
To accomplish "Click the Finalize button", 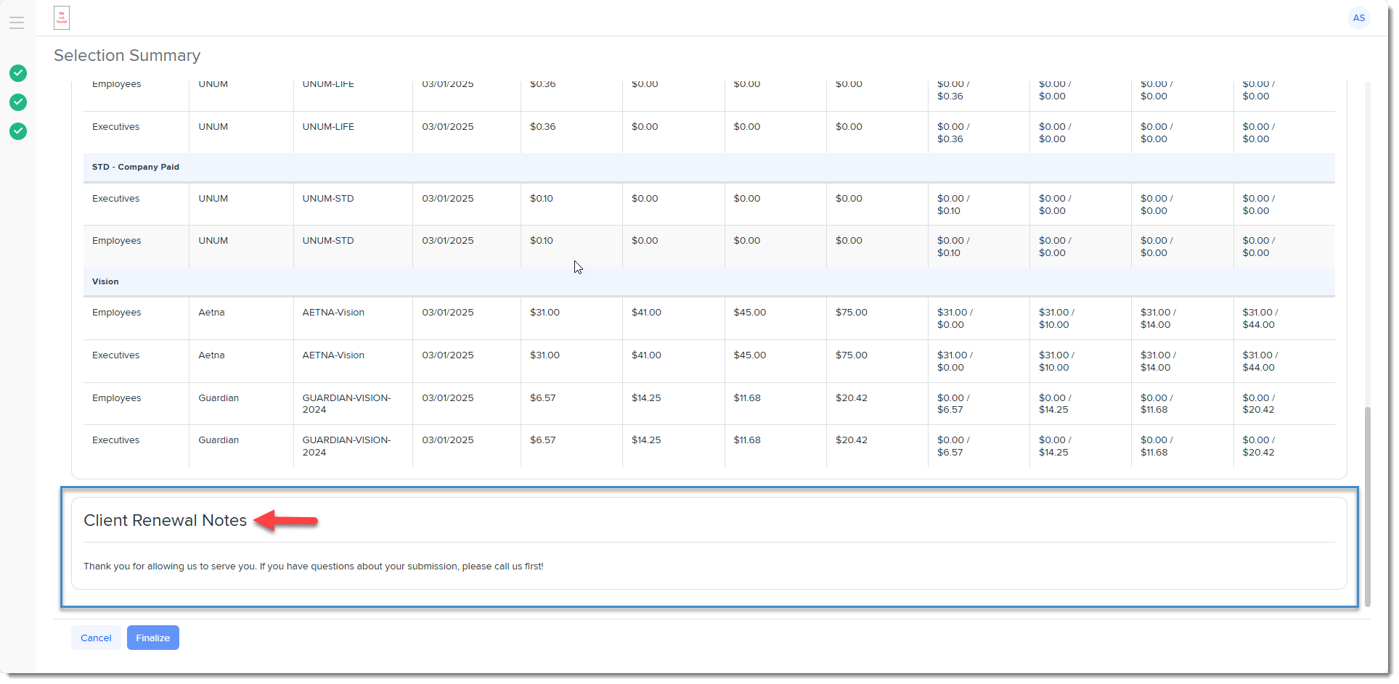I will (152, 638).
